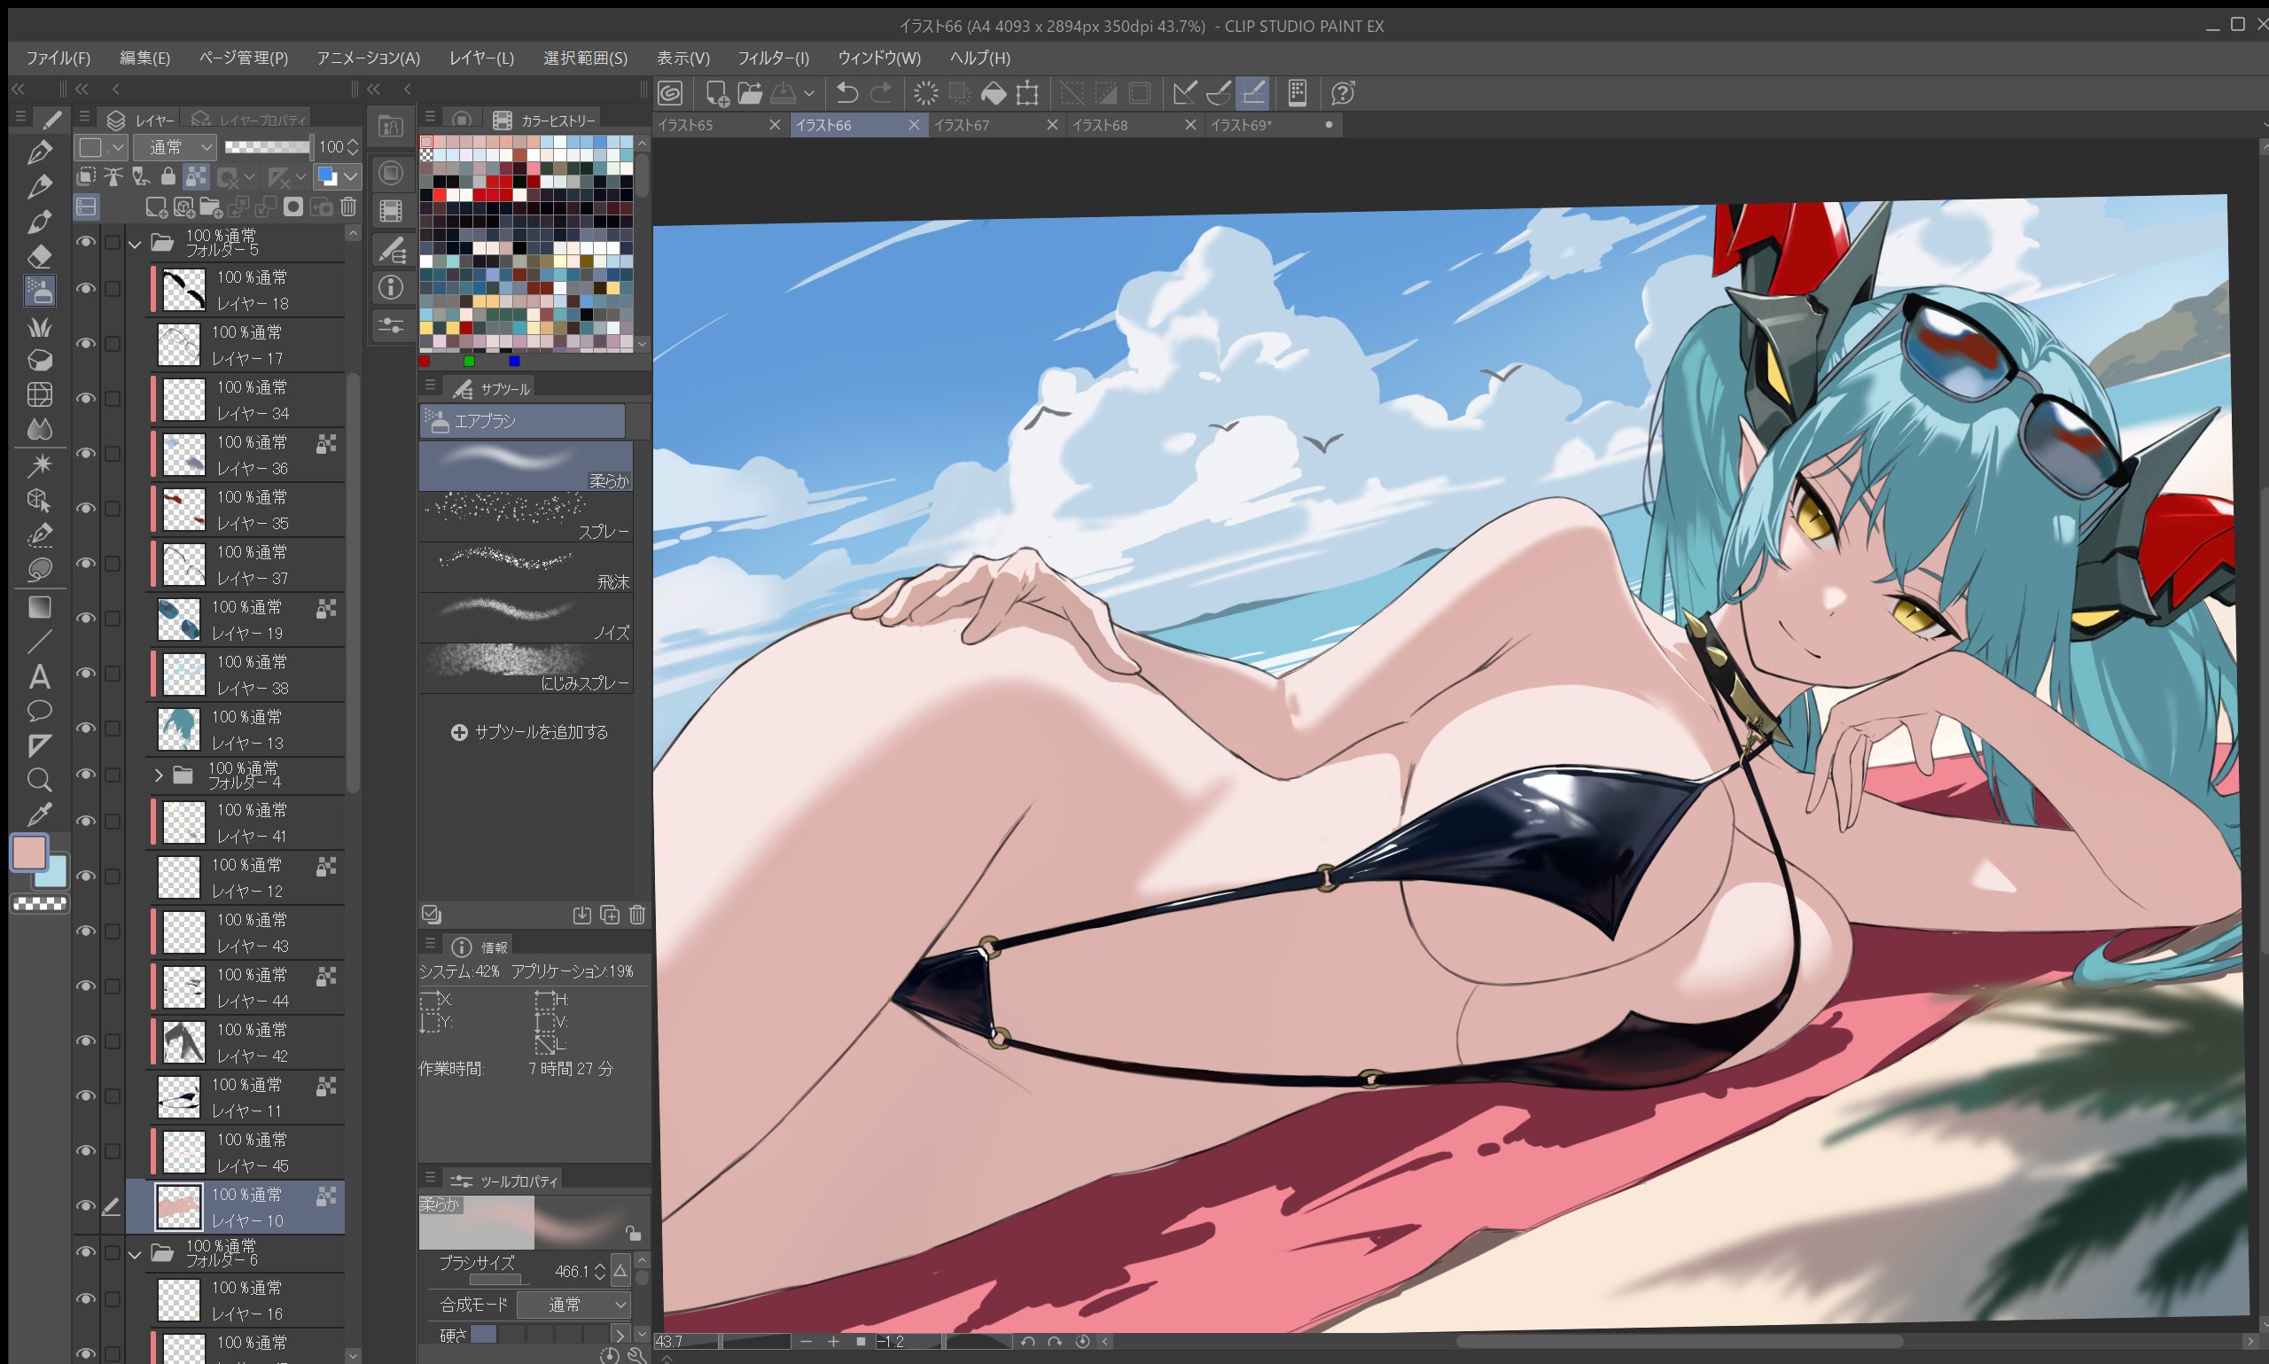Open the 合成モード dropdown in tool property
The width and height of the screenshot is (2269, 1364).
573,1305
